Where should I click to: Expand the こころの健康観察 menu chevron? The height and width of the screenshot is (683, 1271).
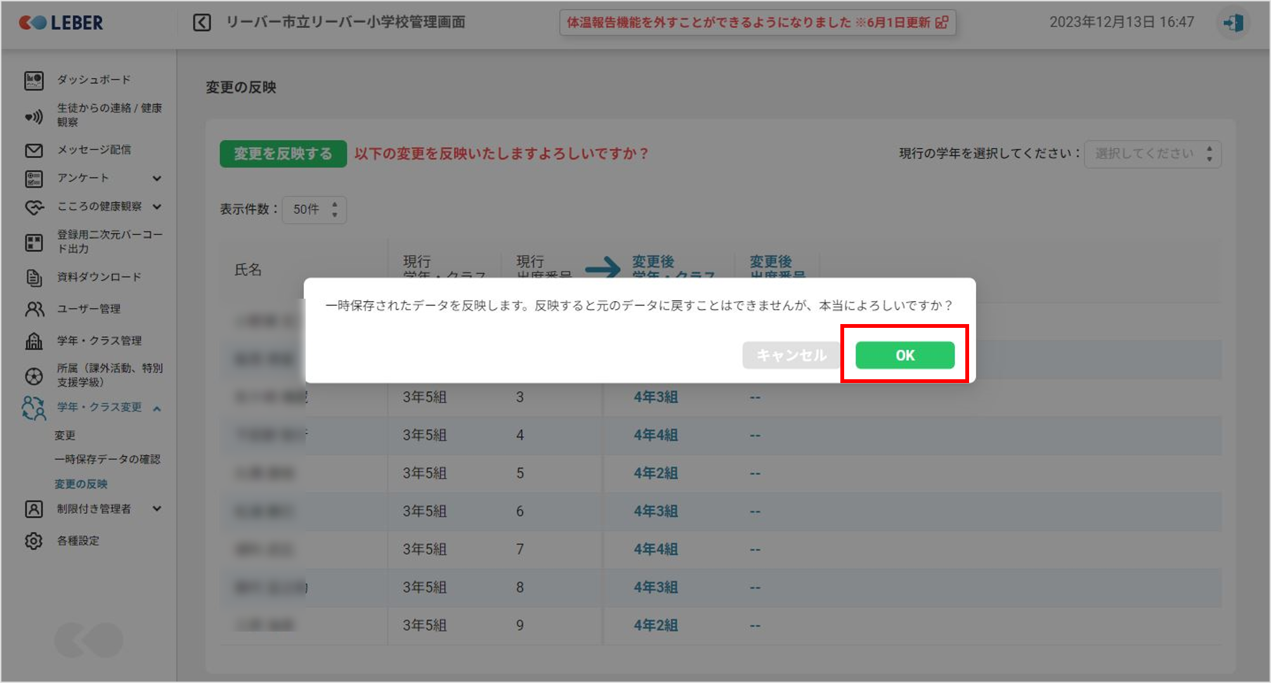coord(157,207)
